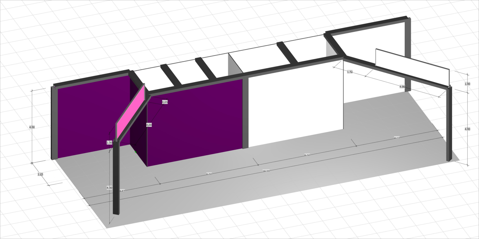
Task: Select the 4.00 dimension label above the fascia beam
Action: (x=402, y=87)
